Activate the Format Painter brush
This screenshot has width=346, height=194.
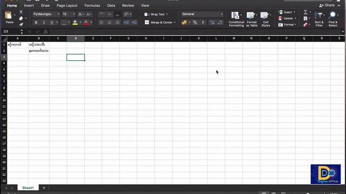(x=21, y=24)
